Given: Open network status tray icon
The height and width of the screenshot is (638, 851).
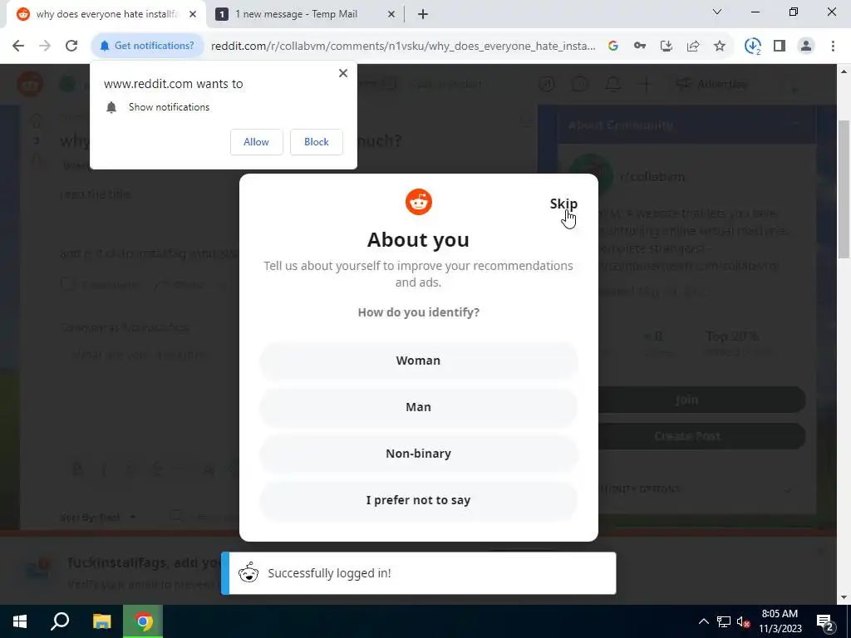Looking at the screenshot, I should click(x=724, y=621).
